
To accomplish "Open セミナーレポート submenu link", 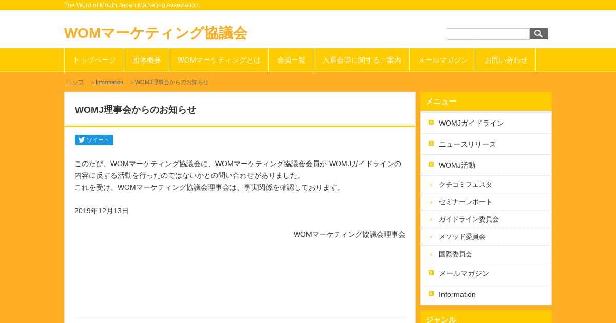I will click(x=486, y=202).
